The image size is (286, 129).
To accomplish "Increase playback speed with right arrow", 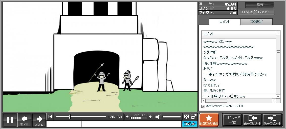I will 150,117.
